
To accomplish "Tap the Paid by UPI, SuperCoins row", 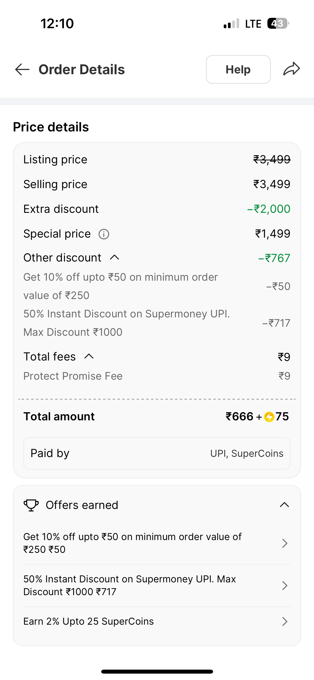I will pos(157,453).
